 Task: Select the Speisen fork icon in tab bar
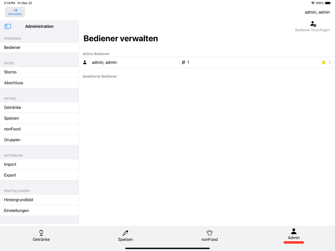[125, 233]
